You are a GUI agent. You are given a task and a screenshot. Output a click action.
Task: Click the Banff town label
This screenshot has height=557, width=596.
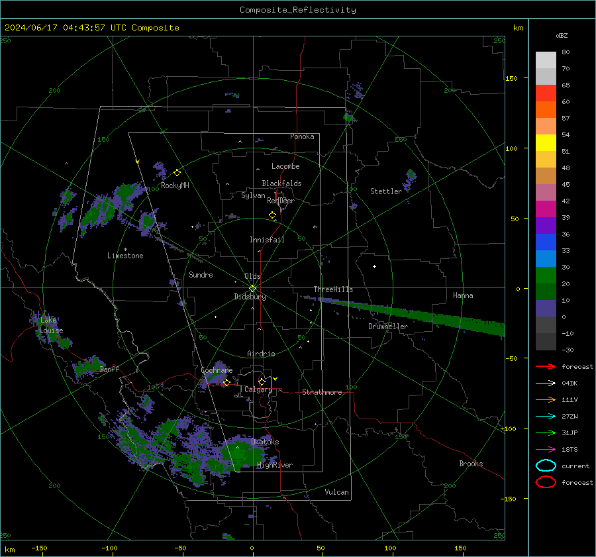109,370
